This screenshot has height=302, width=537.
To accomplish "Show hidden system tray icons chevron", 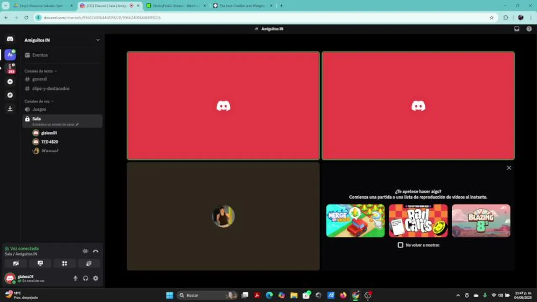I will [458, 295].
